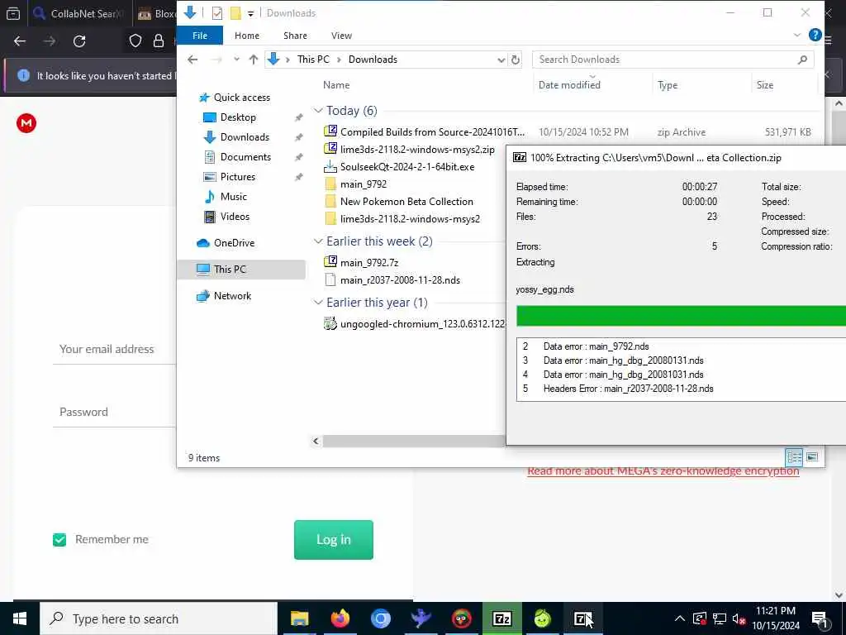
Task: Select New Pokemon Beta Collection folder
Action: pyautogui.click(x=406, y=202)
